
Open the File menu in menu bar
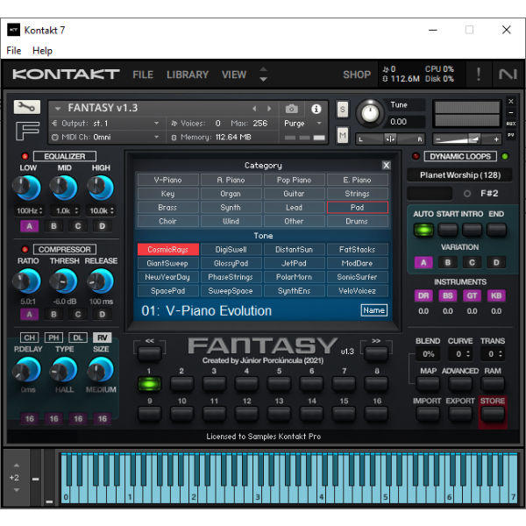point(14,51)
